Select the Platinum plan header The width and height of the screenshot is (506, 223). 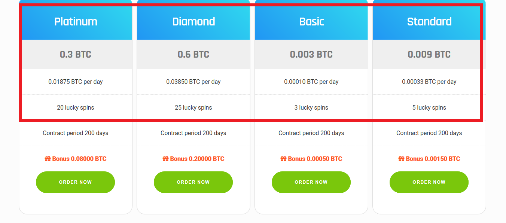[x=76, y=21]
